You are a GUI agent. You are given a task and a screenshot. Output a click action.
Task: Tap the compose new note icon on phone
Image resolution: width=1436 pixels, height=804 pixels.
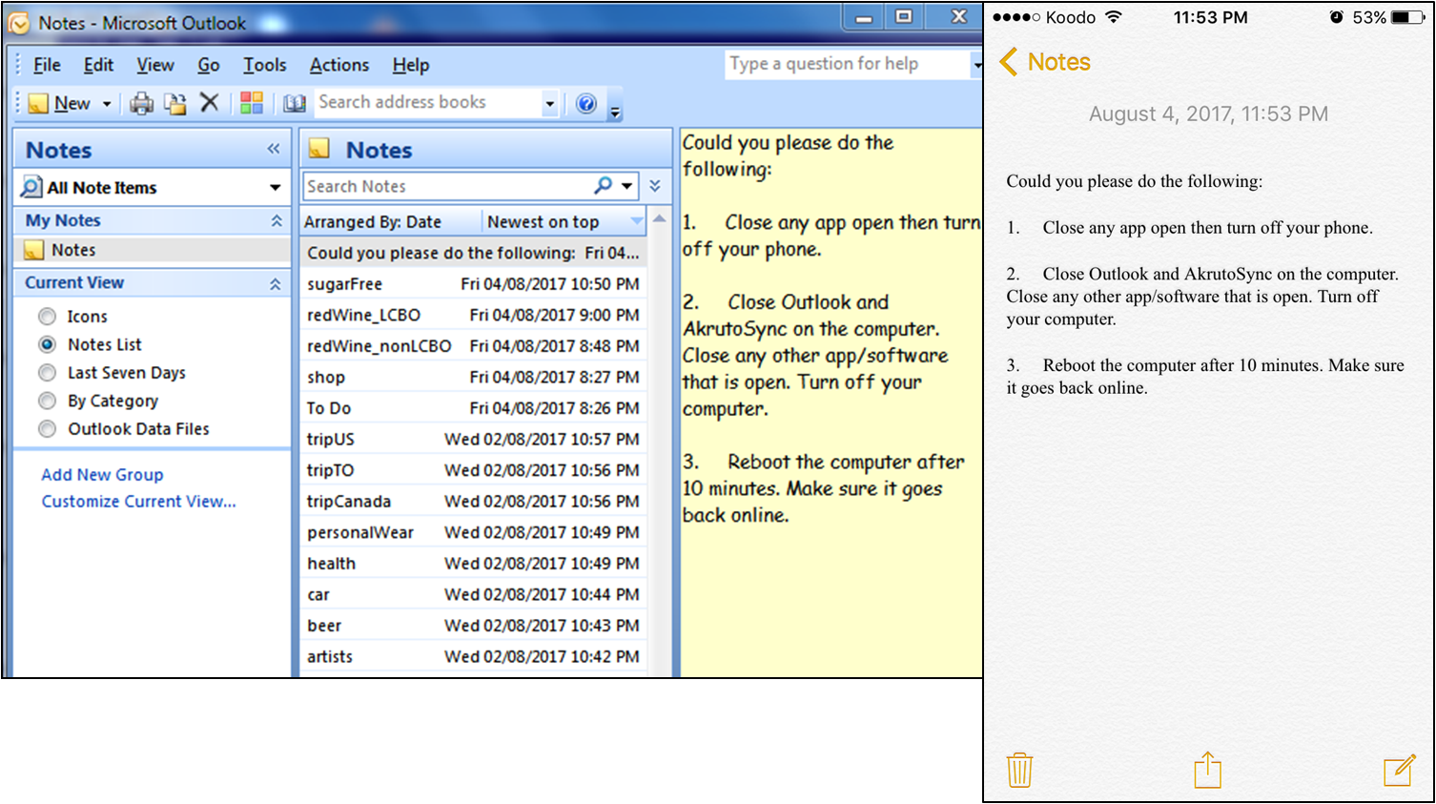coord(1399,769)
